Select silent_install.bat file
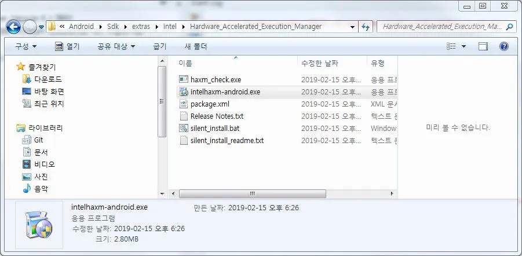Image resolution: width=522 pixels, height=256 pixels. [x=215, y=128]
